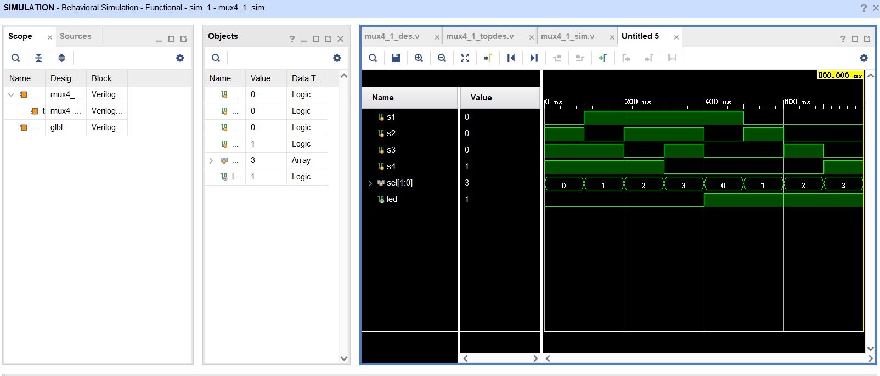The height and width of the screenshot is (376, 880).
Task: Switch to the Sources tab
Action: (76, 36)
